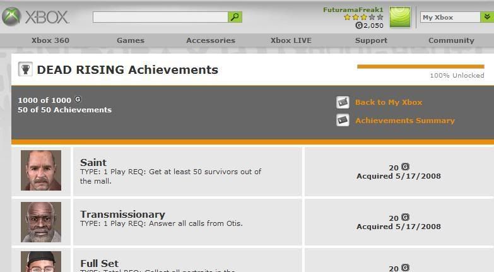Select the Saint achievement portrait
The width and height of the screenshot is (494, 272).
41,170
